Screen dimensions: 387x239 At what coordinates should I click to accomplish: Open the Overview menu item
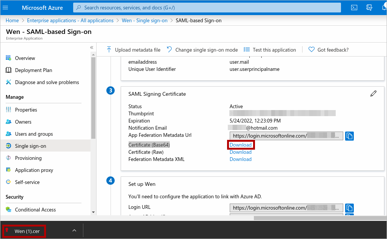click(x=25, y=58)
